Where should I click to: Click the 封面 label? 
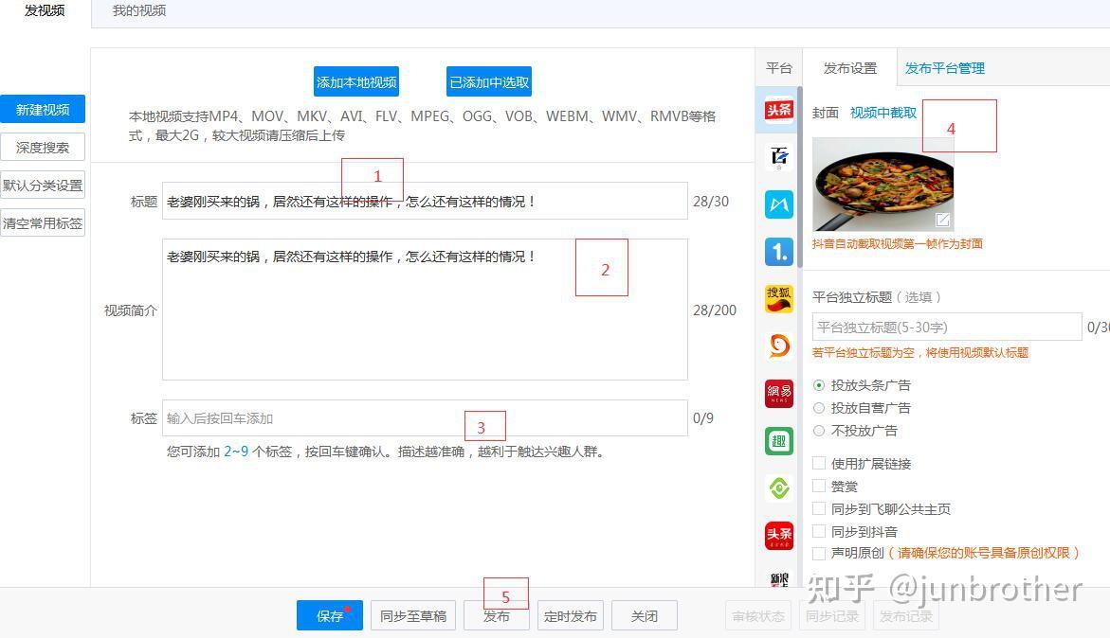coord(826,113)
